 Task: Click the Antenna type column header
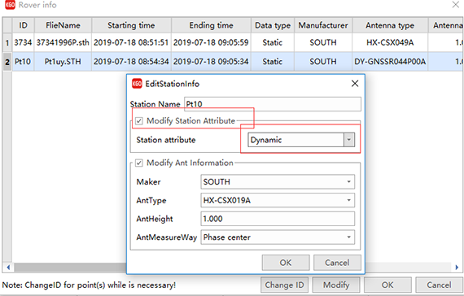point(390,25)
